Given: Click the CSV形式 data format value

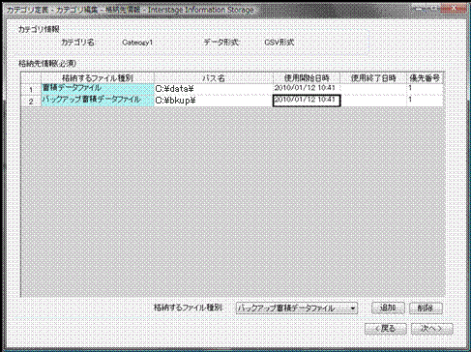Looking at the screenshot, I should pyautogui.click(x=280, y=43).
